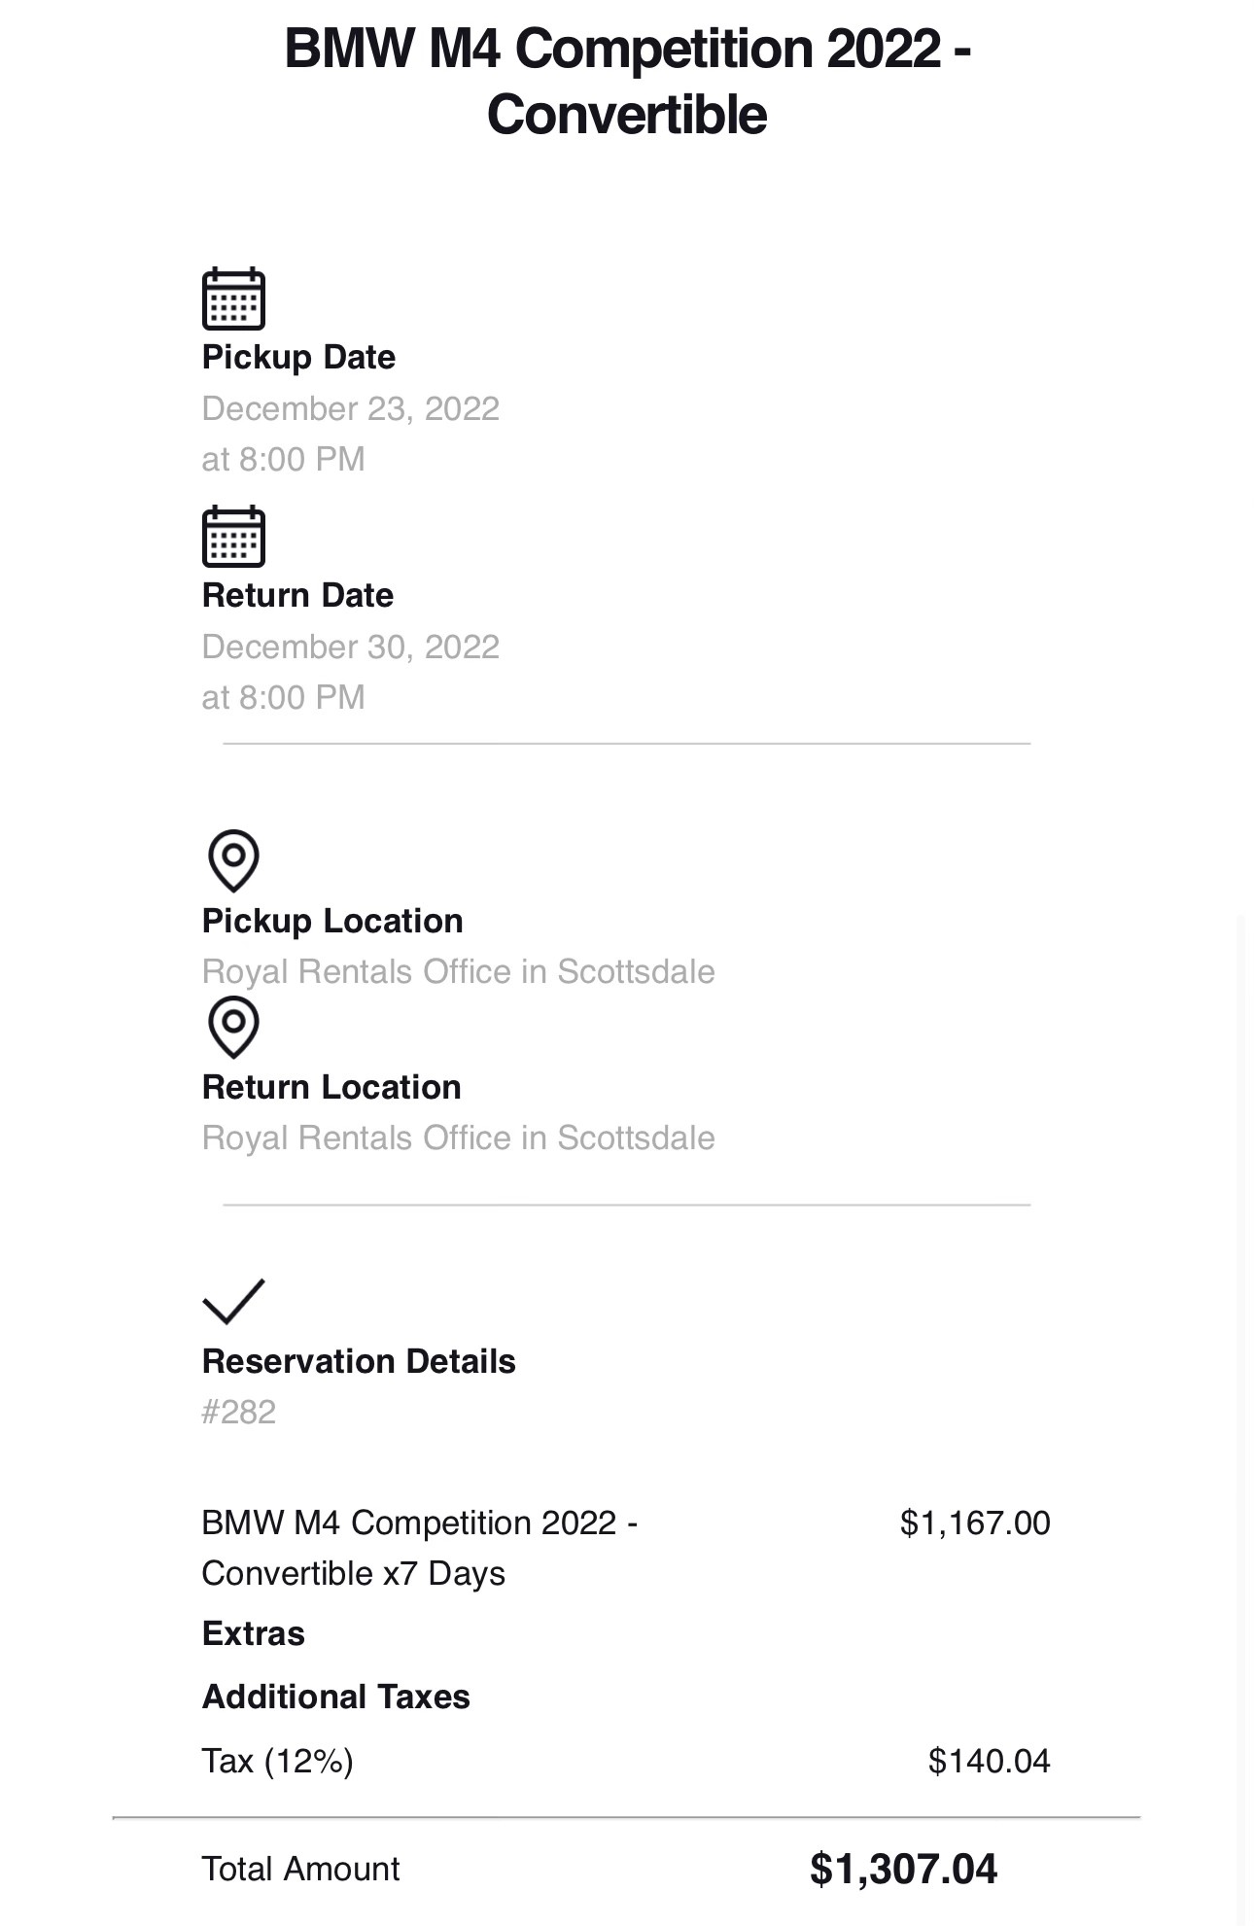
Task: Click the Tax (12%) line item
Action: [x=277, y=1761]
